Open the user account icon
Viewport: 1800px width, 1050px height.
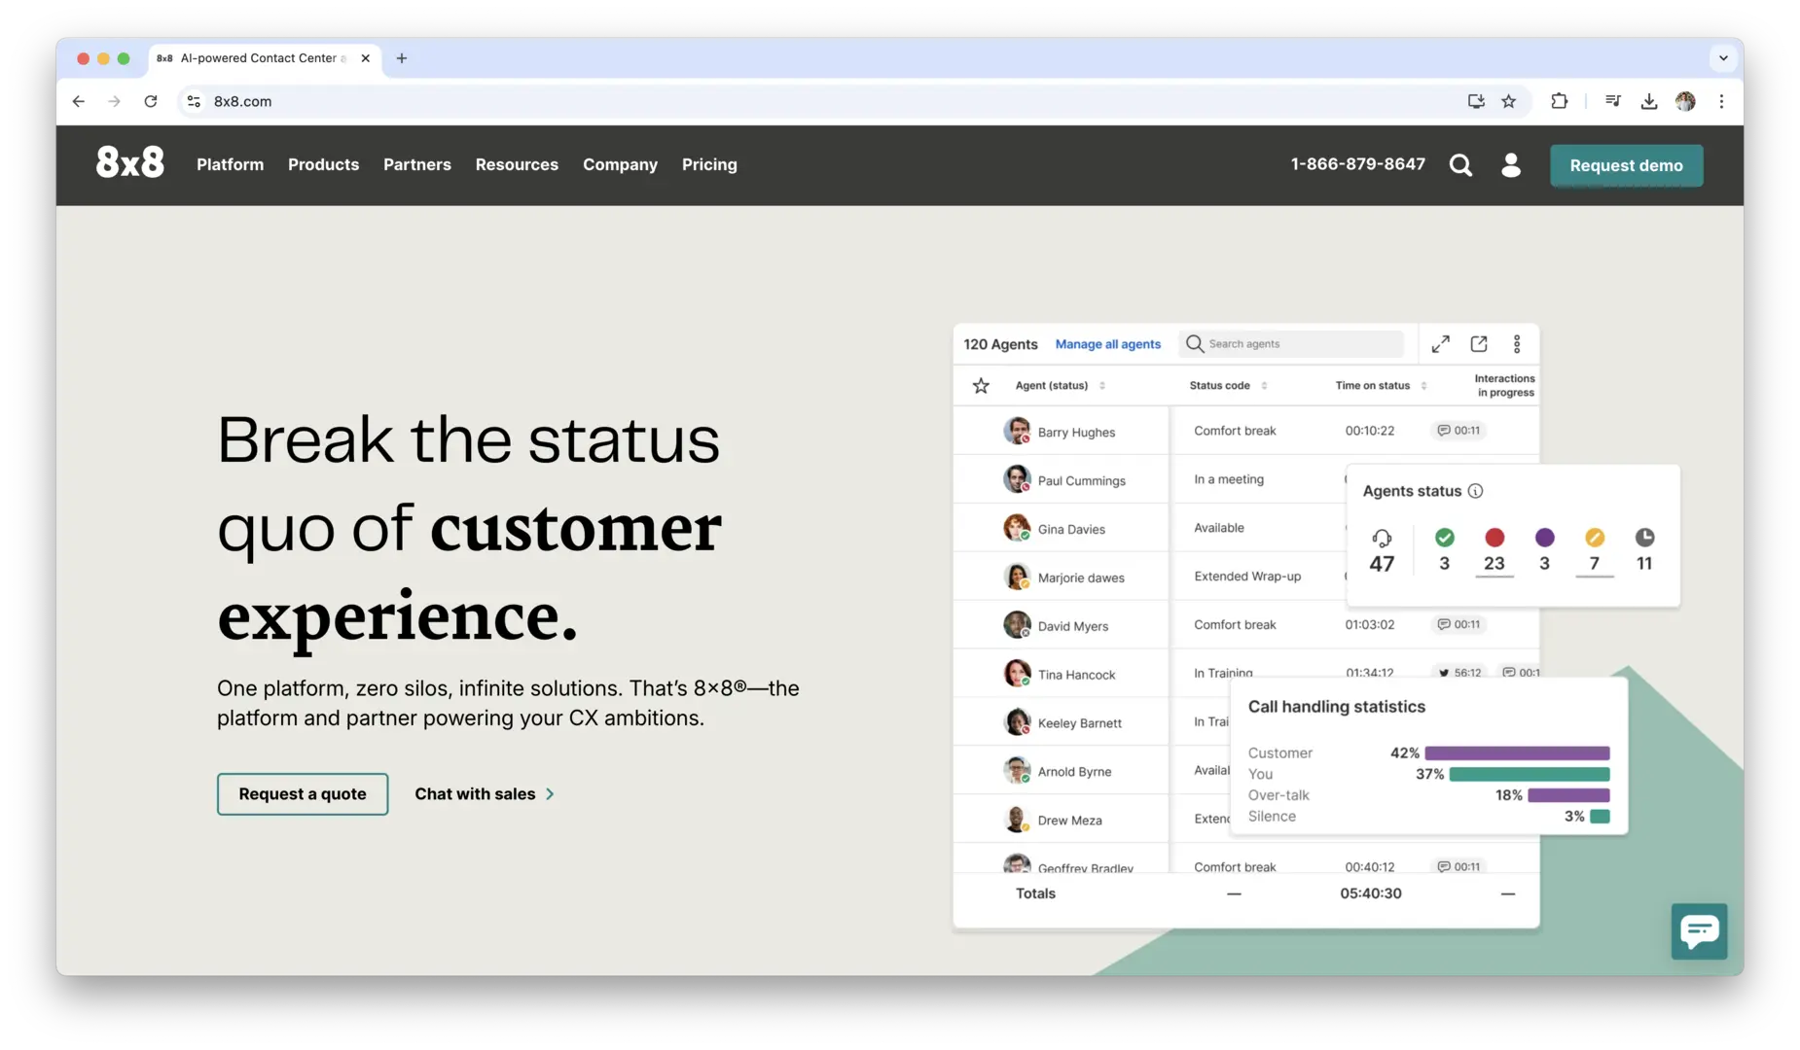(x=1511, y=165)
